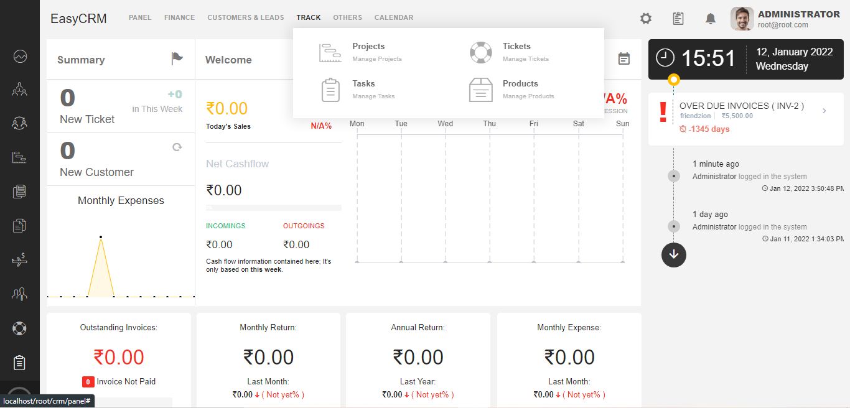Click the 12, January 2022 date
Viewport: 850px width, 408px height.
click(794, 52)
